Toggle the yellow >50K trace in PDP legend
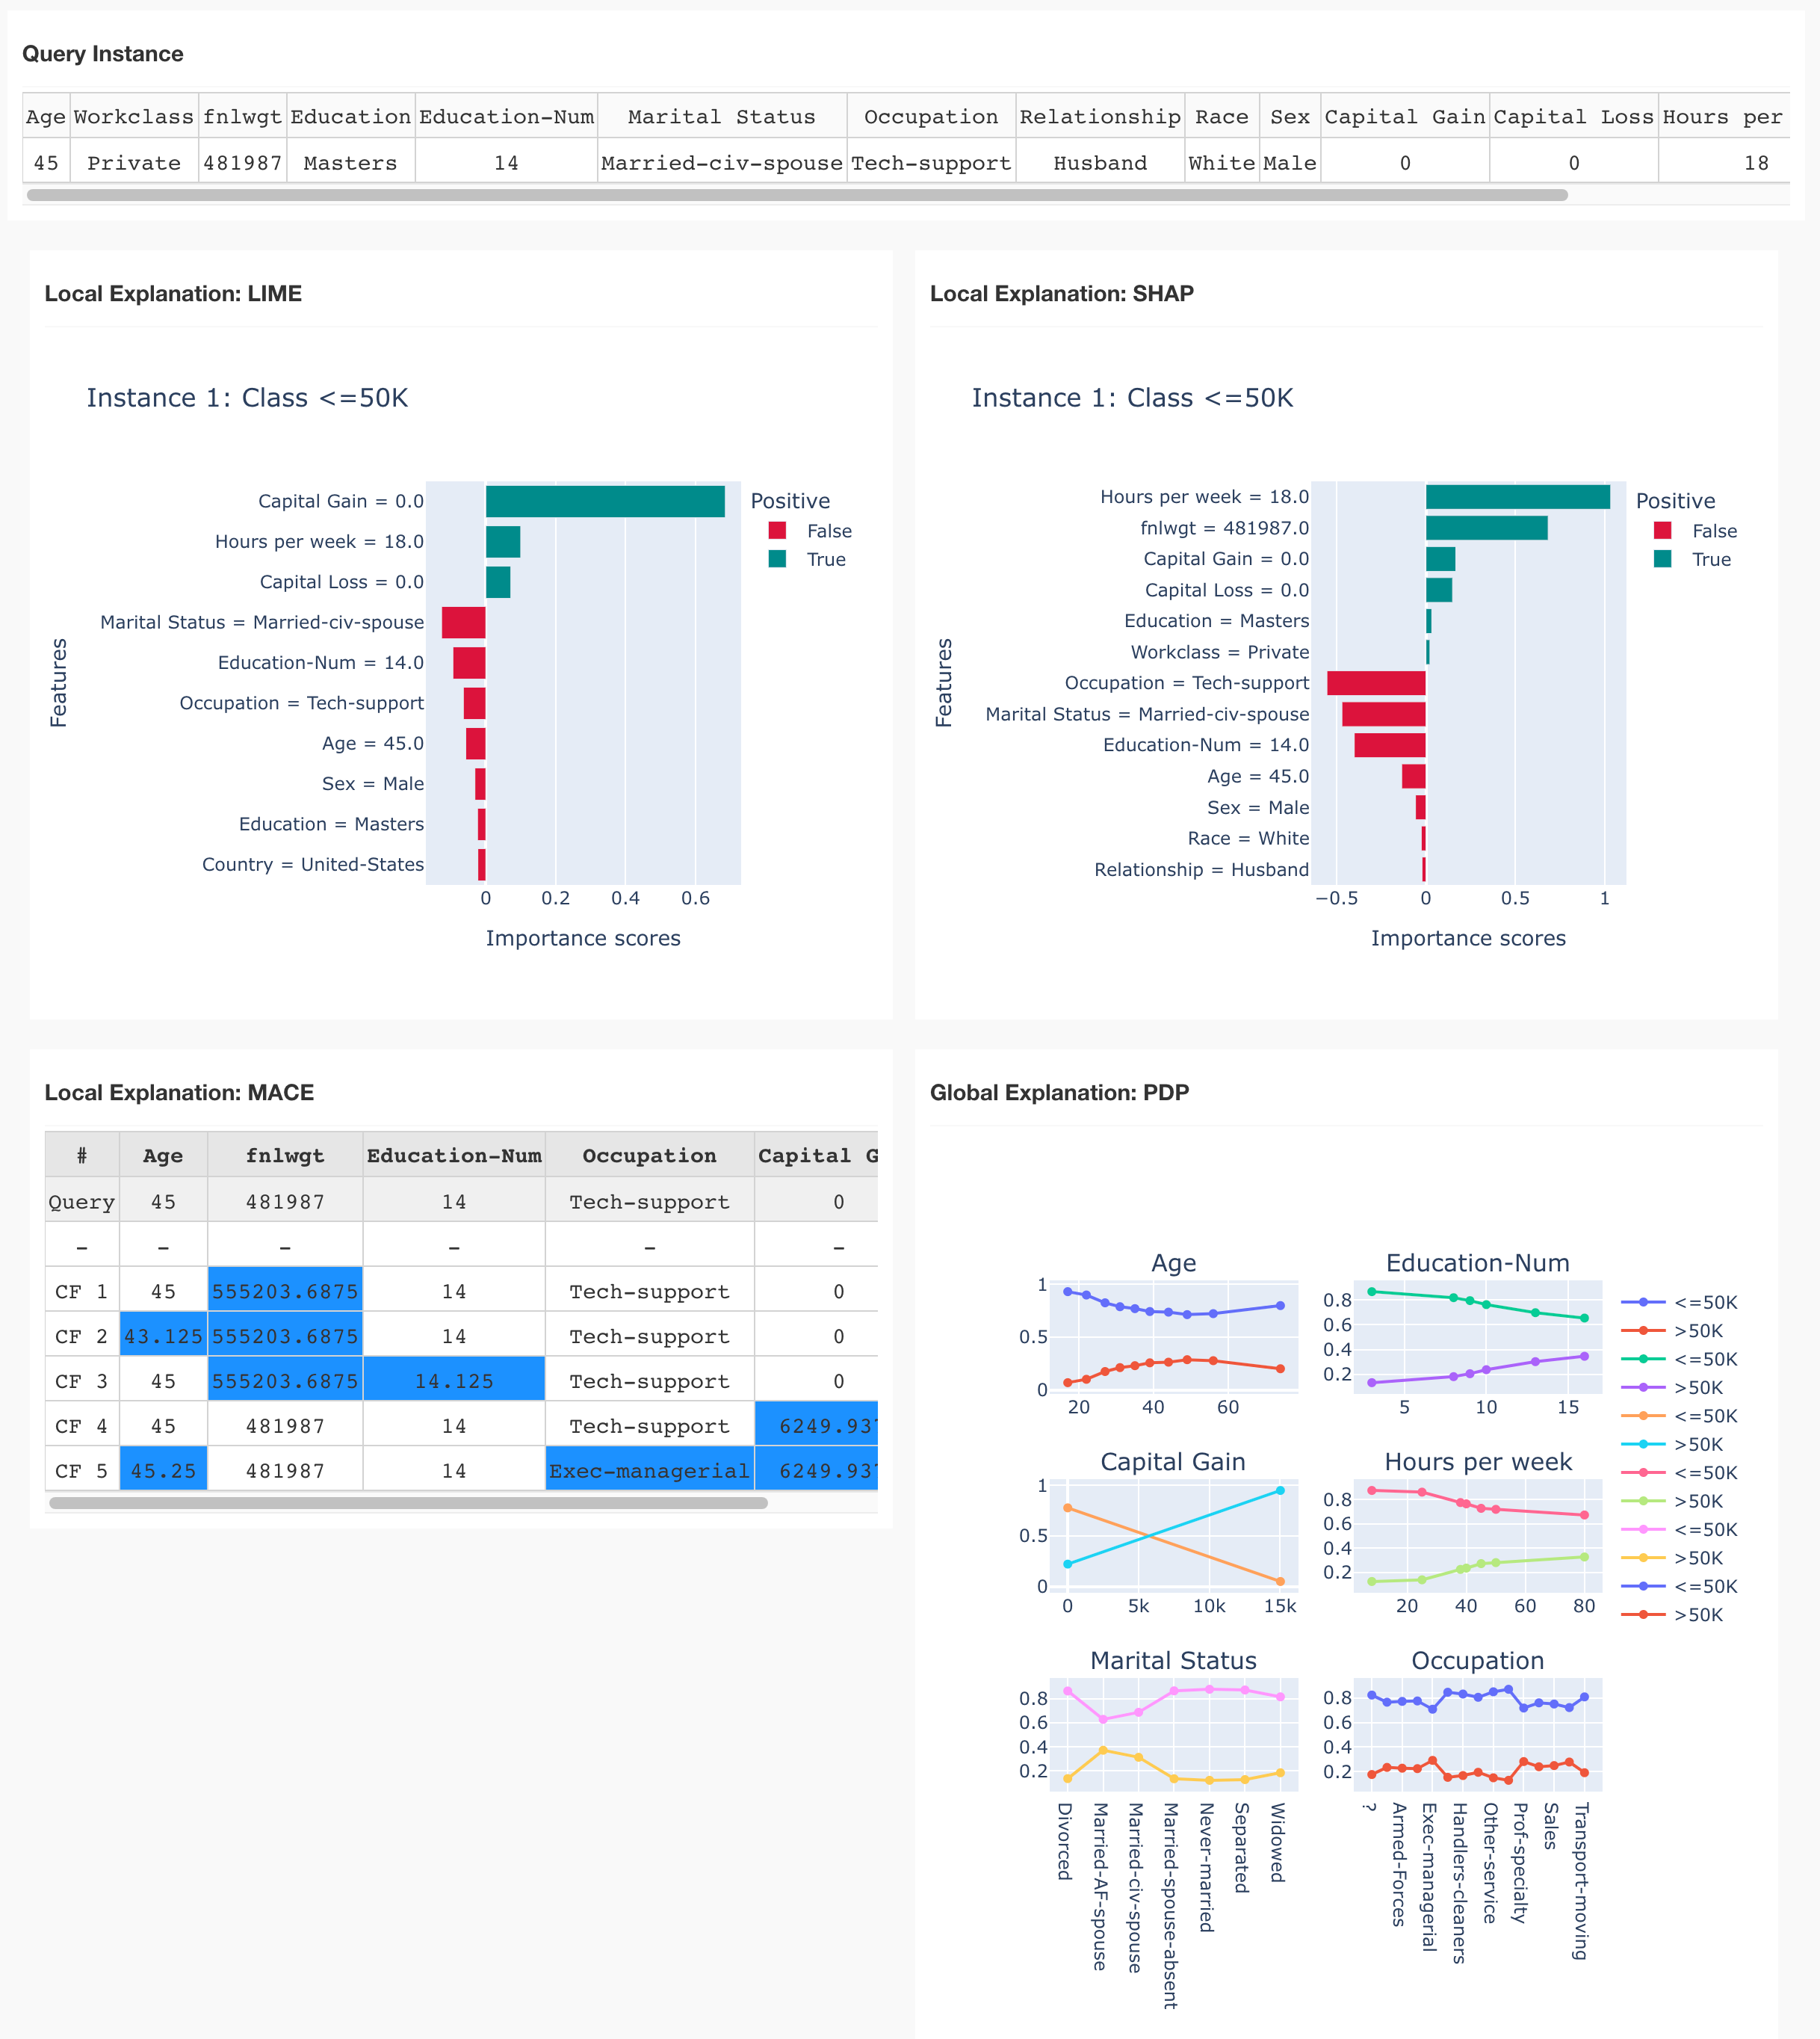 pyautogui.click(x=1672, y=1558)
